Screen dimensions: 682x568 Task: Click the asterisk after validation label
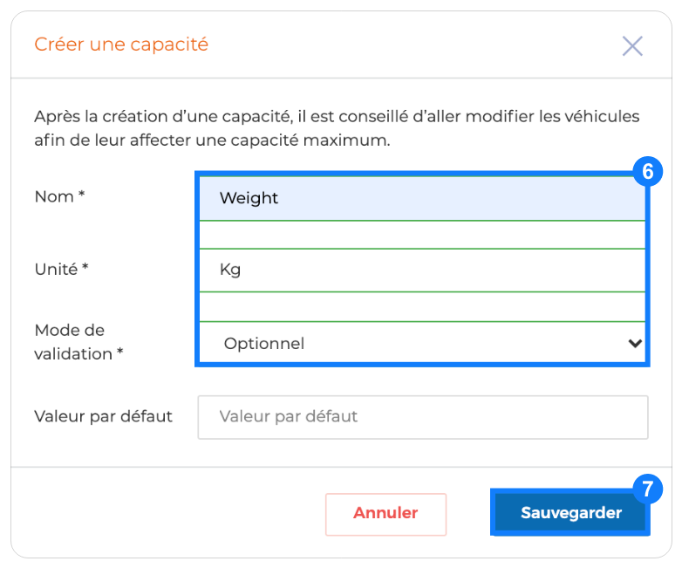(120, 352)
